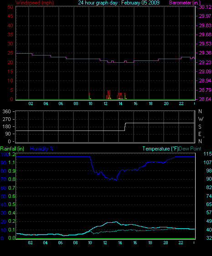Click hour 22 marker on bottom graph

point(181,243)
